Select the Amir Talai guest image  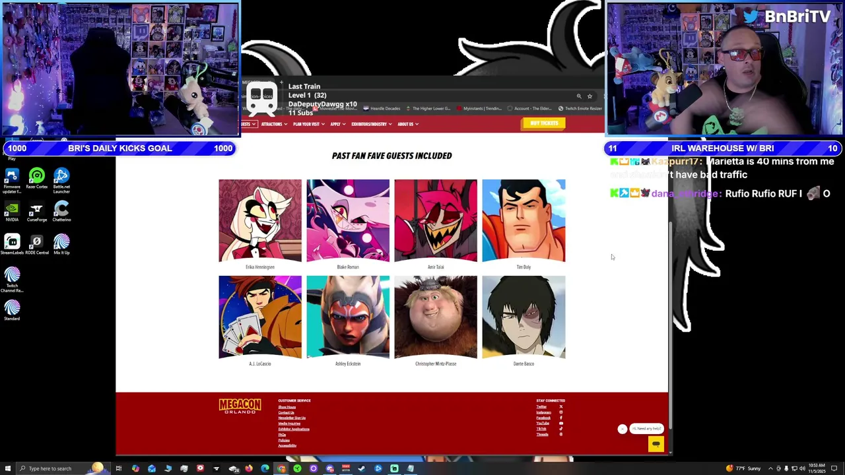tap(436, 220)
